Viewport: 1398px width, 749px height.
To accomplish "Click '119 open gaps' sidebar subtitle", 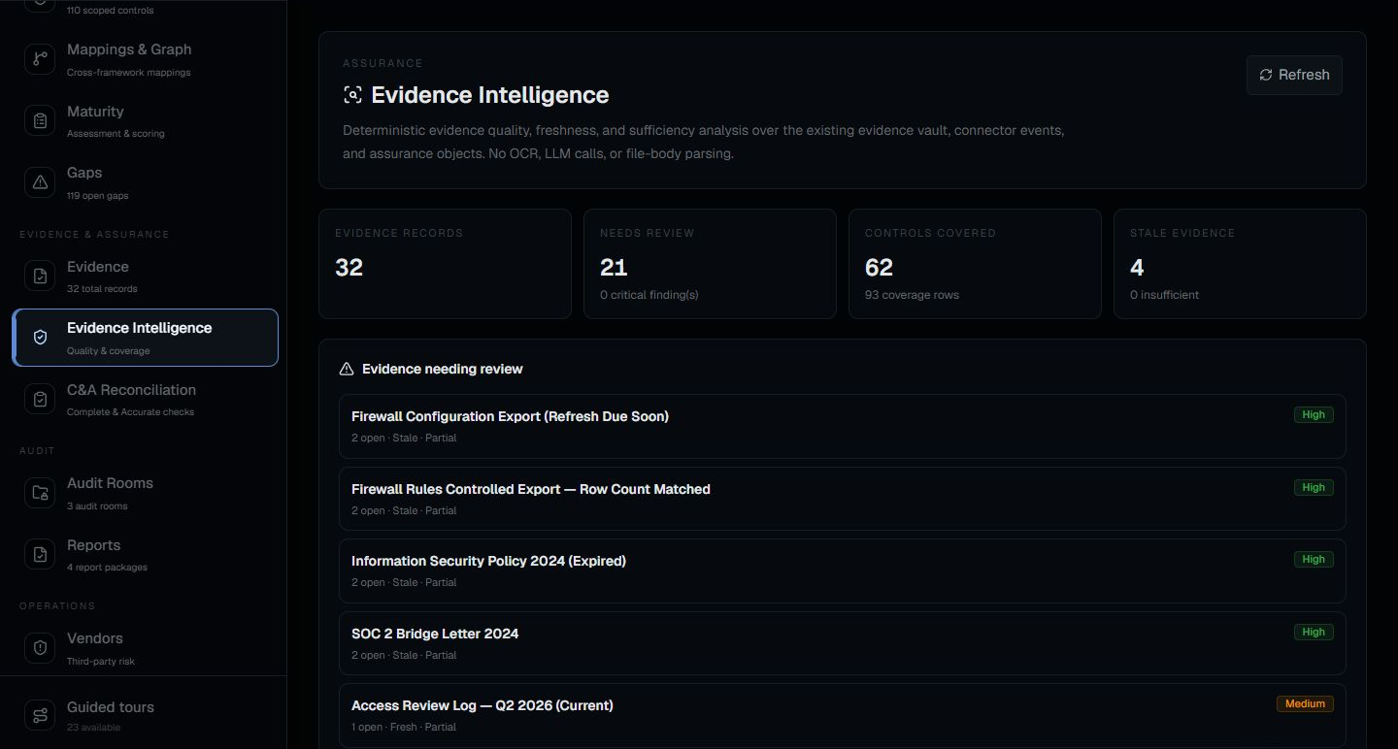I will click(98, 196).
